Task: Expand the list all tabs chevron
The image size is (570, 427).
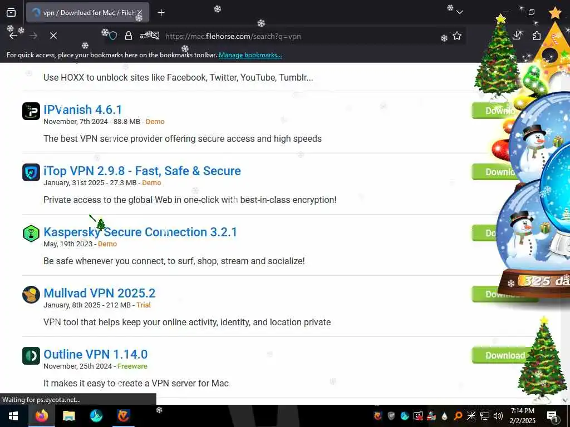Action: coord(459,12)
